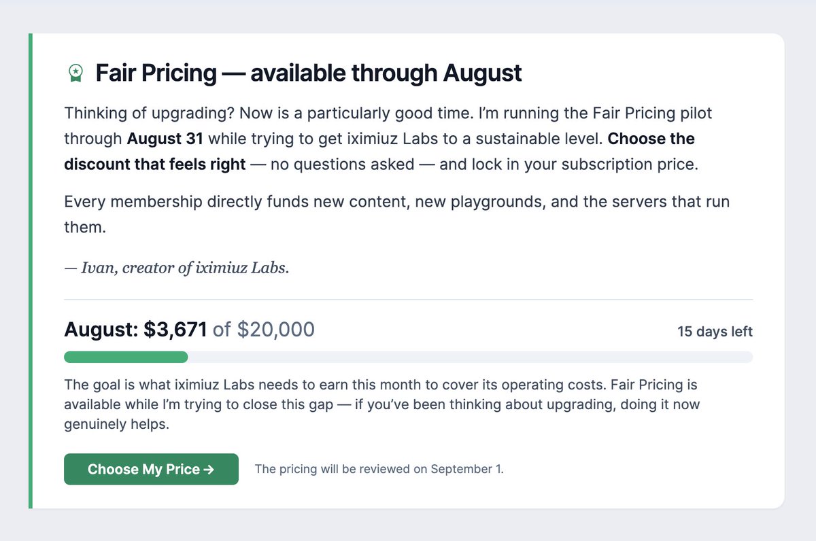Click 'genuinely helps' at the goal description's end
The image size is (816, 541).
[116, 425]
